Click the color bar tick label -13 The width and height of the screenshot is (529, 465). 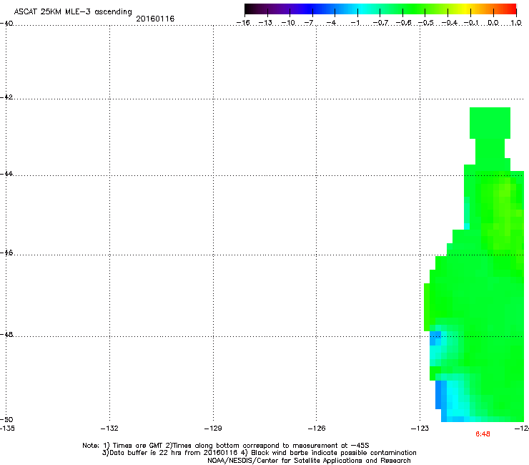265,23
